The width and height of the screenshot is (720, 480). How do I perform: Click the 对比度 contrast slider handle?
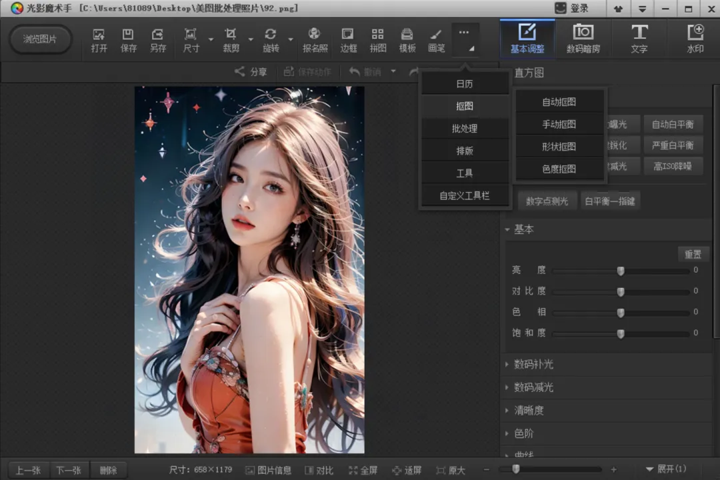(x=621, y=292)
